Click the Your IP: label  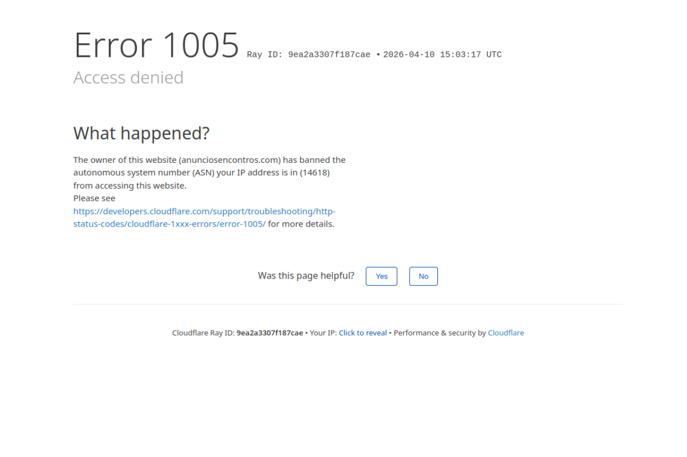323,333
